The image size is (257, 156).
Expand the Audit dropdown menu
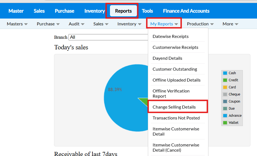click(76, 24)
